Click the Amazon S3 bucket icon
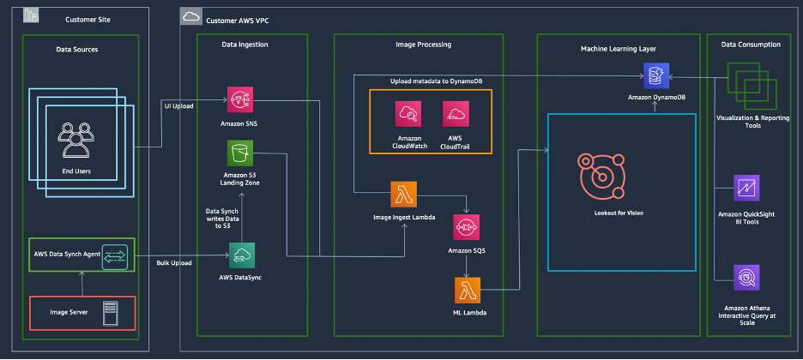The image size is (803, 360). pyautogui.click(x=241, y=153)
